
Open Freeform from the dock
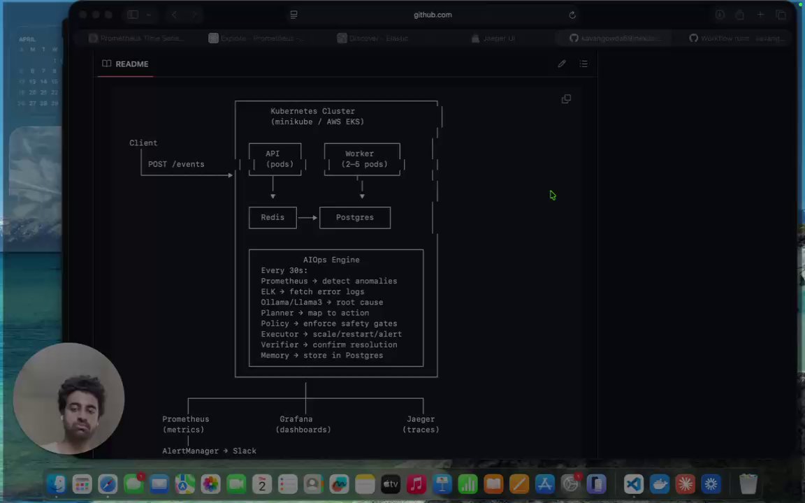[x=339, y=484]
